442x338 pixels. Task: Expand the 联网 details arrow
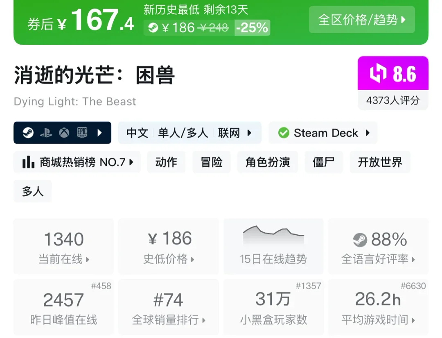click(x=249, y=133)
